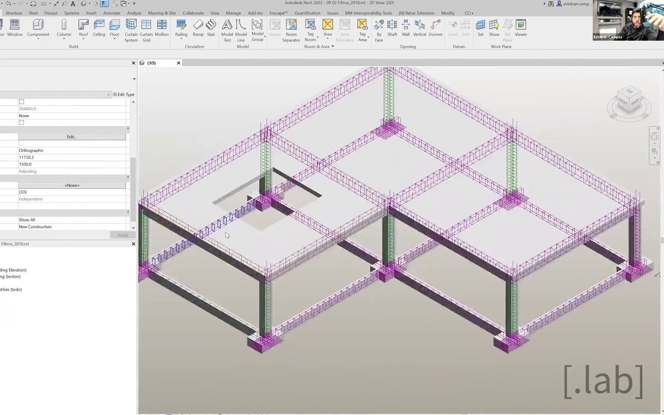Close the {3D} view tab
The width and height of the screenshot is (664, 415).
coord(179,63)
